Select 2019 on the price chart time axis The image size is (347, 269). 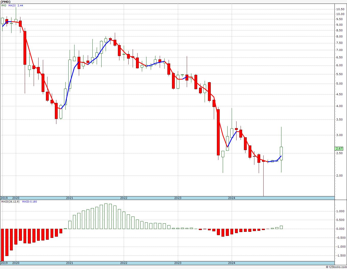pos(4,198)
